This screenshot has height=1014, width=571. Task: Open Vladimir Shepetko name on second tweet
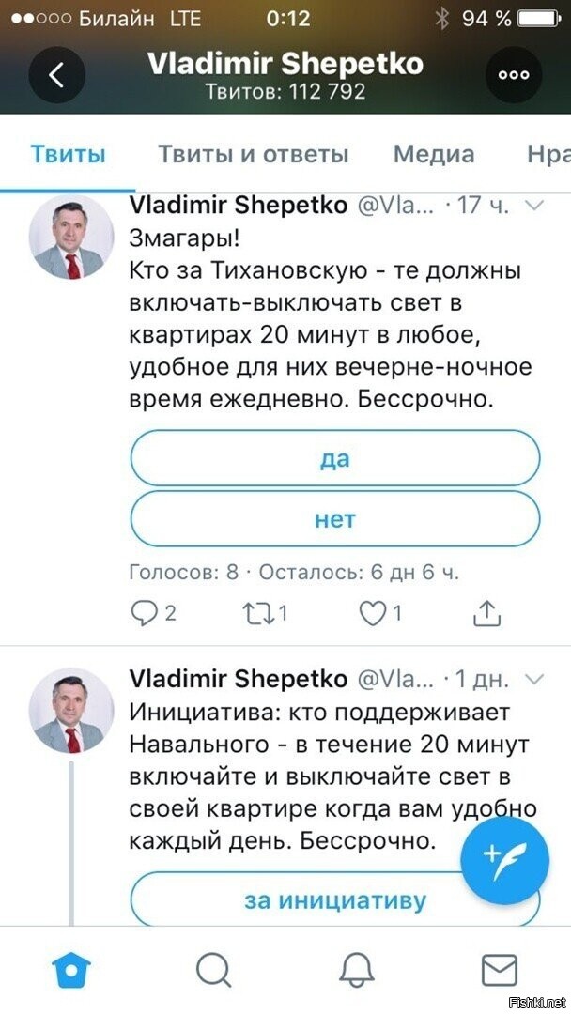point(239,679)
